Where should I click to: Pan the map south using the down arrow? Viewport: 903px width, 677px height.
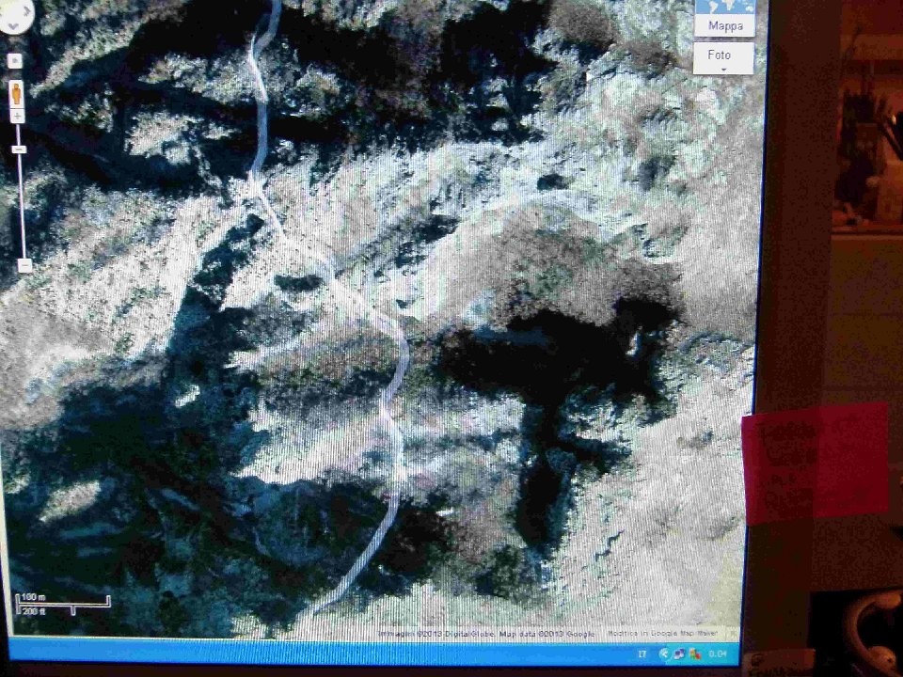[x=13, y=26]
